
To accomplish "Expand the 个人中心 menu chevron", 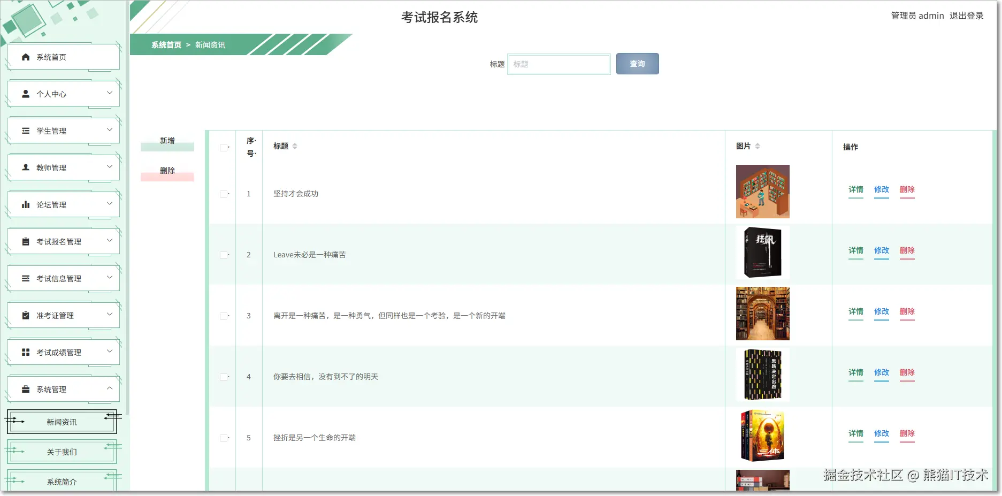I will point(110,93).
